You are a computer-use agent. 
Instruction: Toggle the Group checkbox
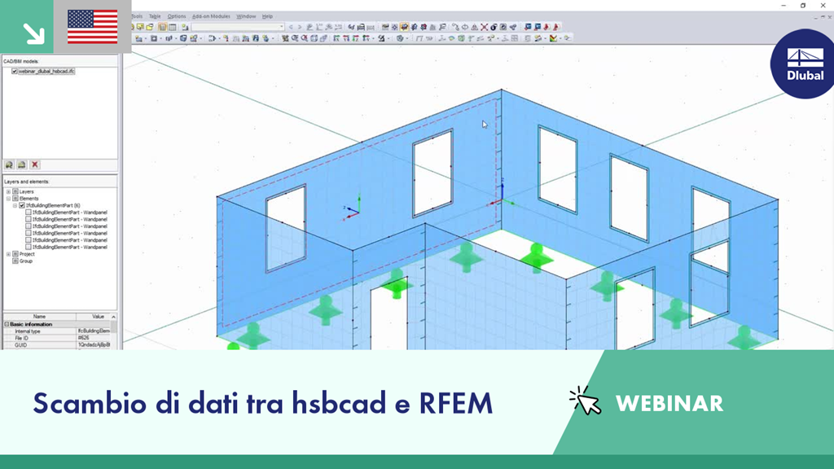click(x=15, y=261)
